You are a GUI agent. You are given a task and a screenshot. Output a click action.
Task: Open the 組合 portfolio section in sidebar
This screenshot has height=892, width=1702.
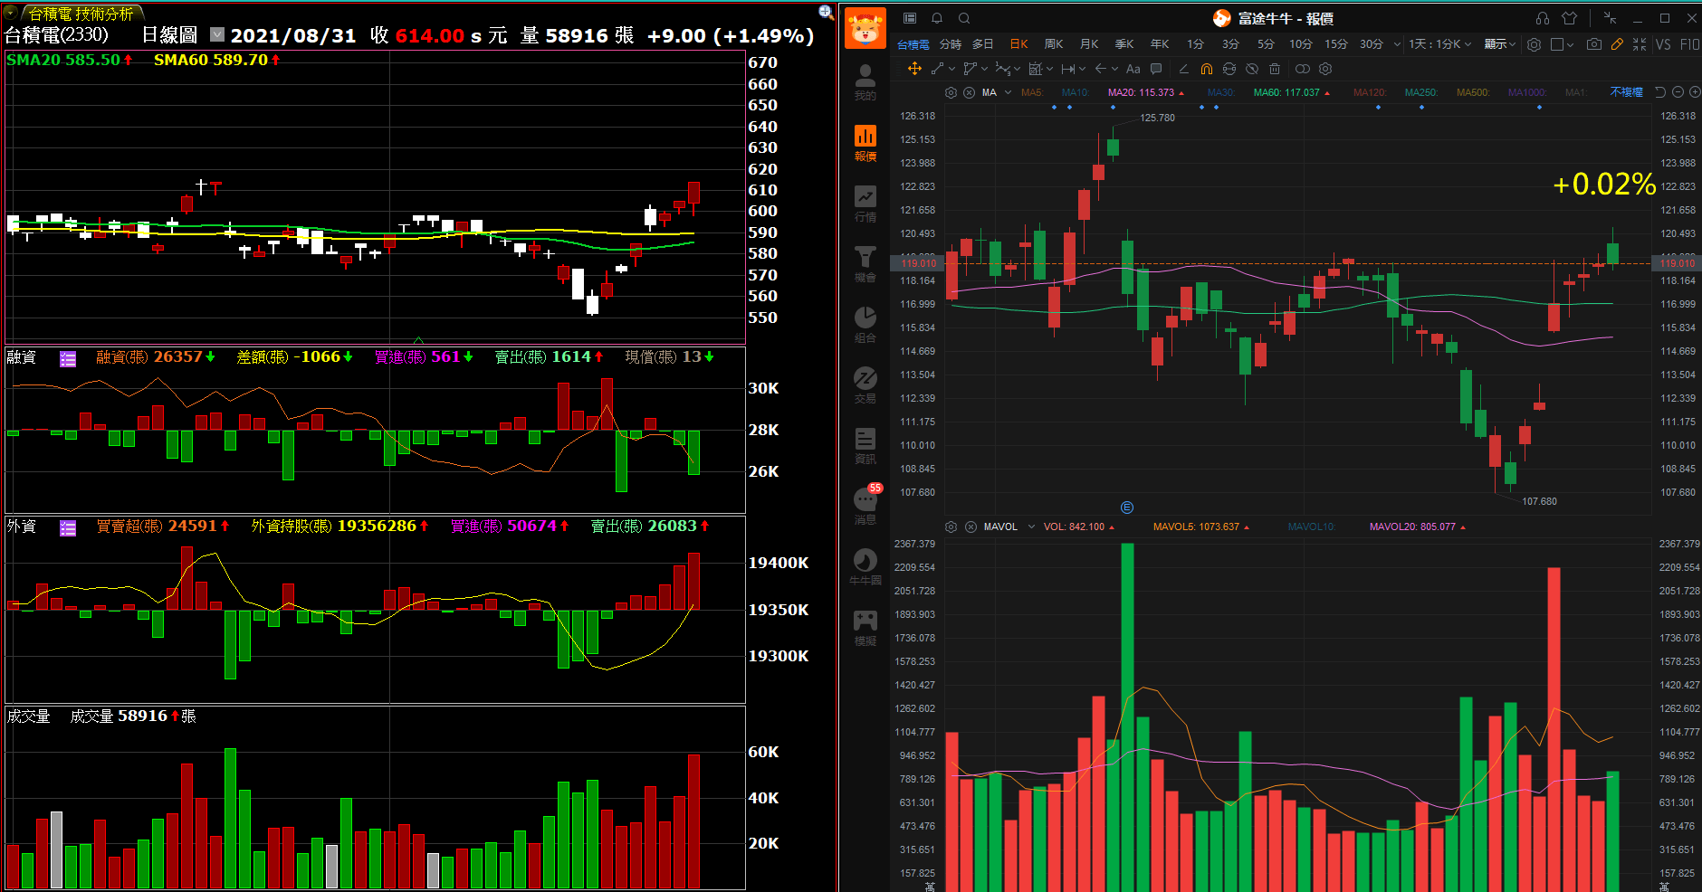point(865,325)
